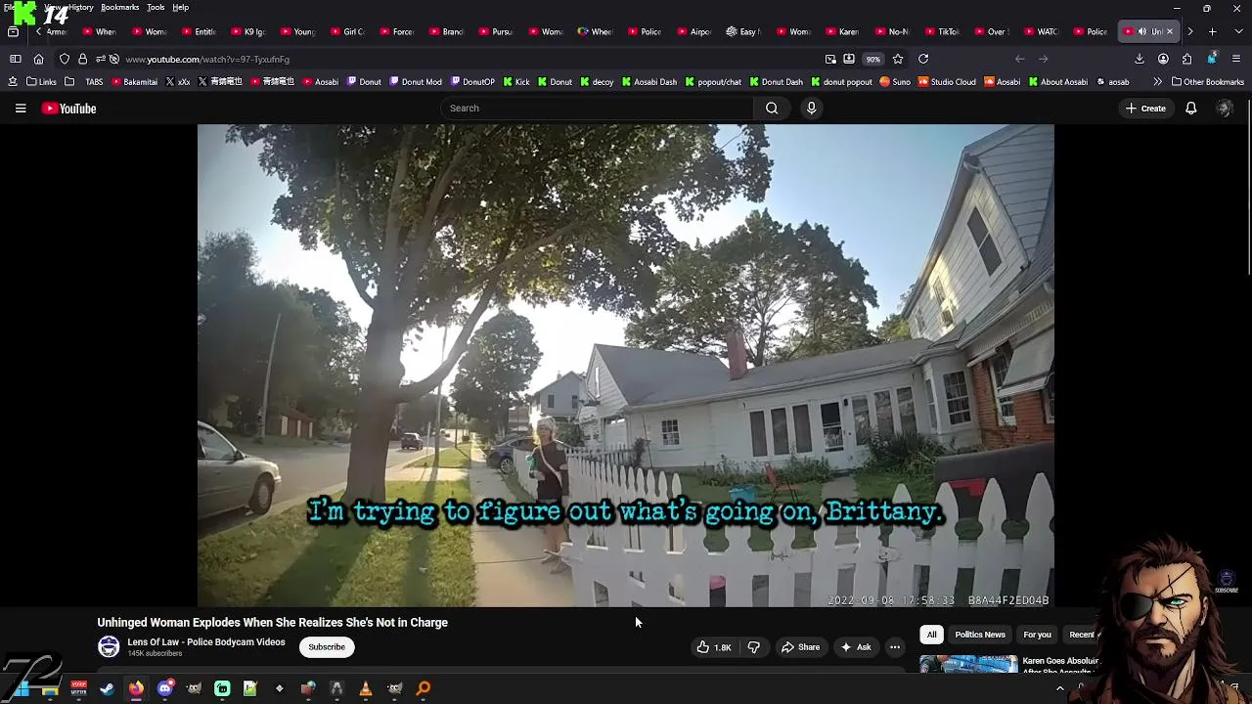
Task: Dislike the video with thumbs down
Action: (753, 647)
